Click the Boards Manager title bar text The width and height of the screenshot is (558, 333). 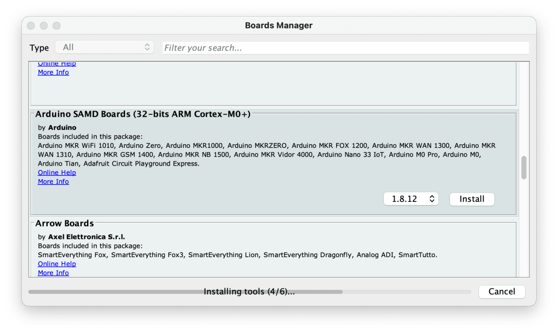[x=279, y=26]
